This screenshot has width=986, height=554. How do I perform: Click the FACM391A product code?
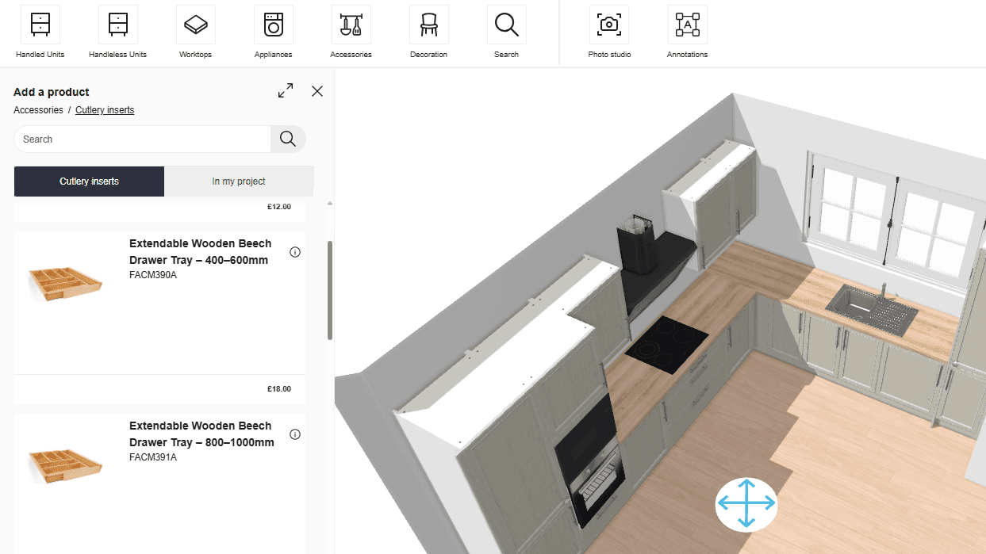tap(153, 457)
